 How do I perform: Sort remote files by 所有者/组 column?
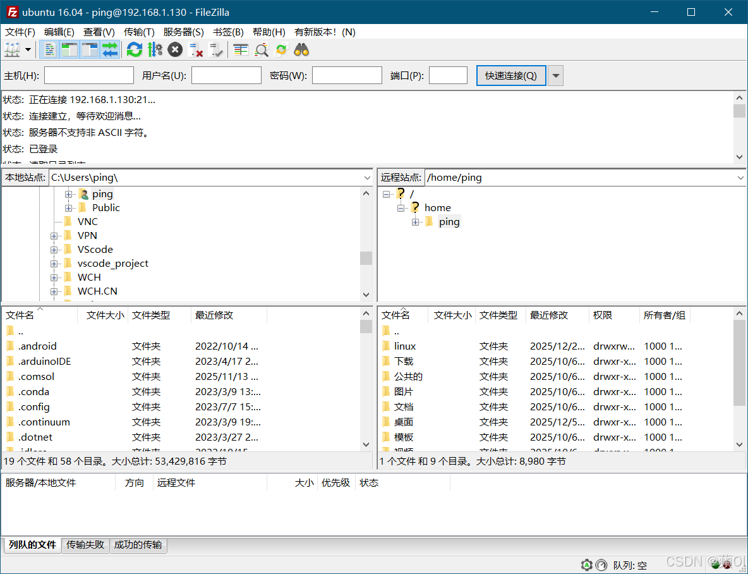(665, 315)
